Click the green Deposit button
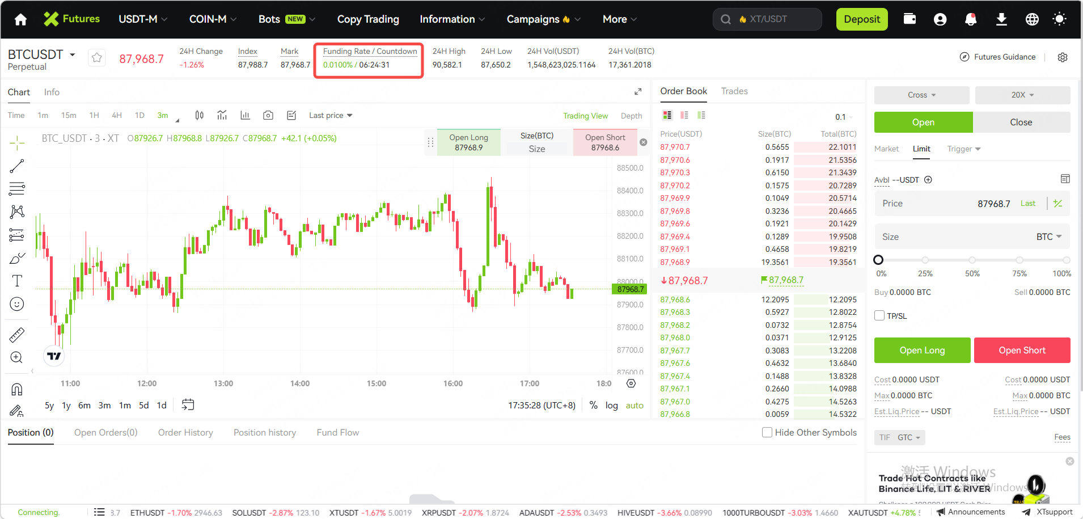Viewport: 1083px width, 519px height. [861, 19]
